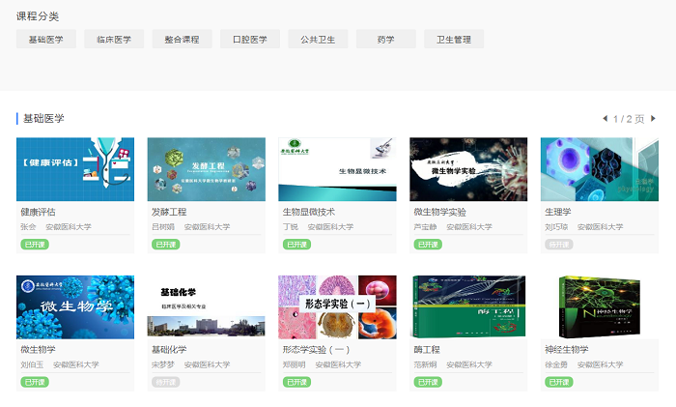The height and width of the screenshot is (407, 676).
Task: Go to next page of 基础医学 courses
Action: (653, 119)
